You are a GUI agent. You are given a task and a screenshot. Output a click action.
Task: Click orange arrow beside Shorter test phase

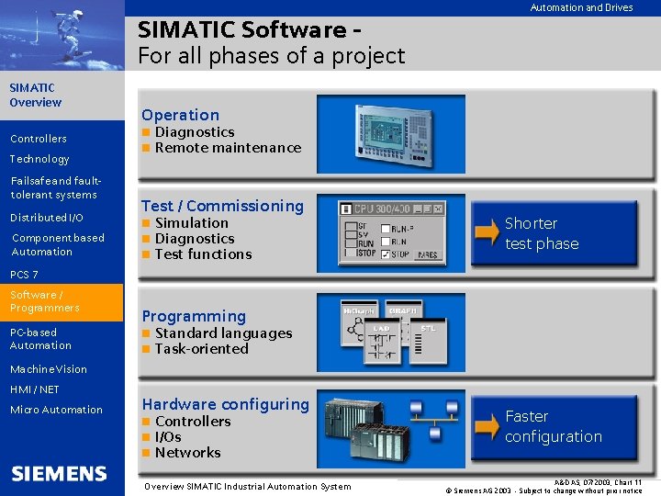click(x=487, y=232)
